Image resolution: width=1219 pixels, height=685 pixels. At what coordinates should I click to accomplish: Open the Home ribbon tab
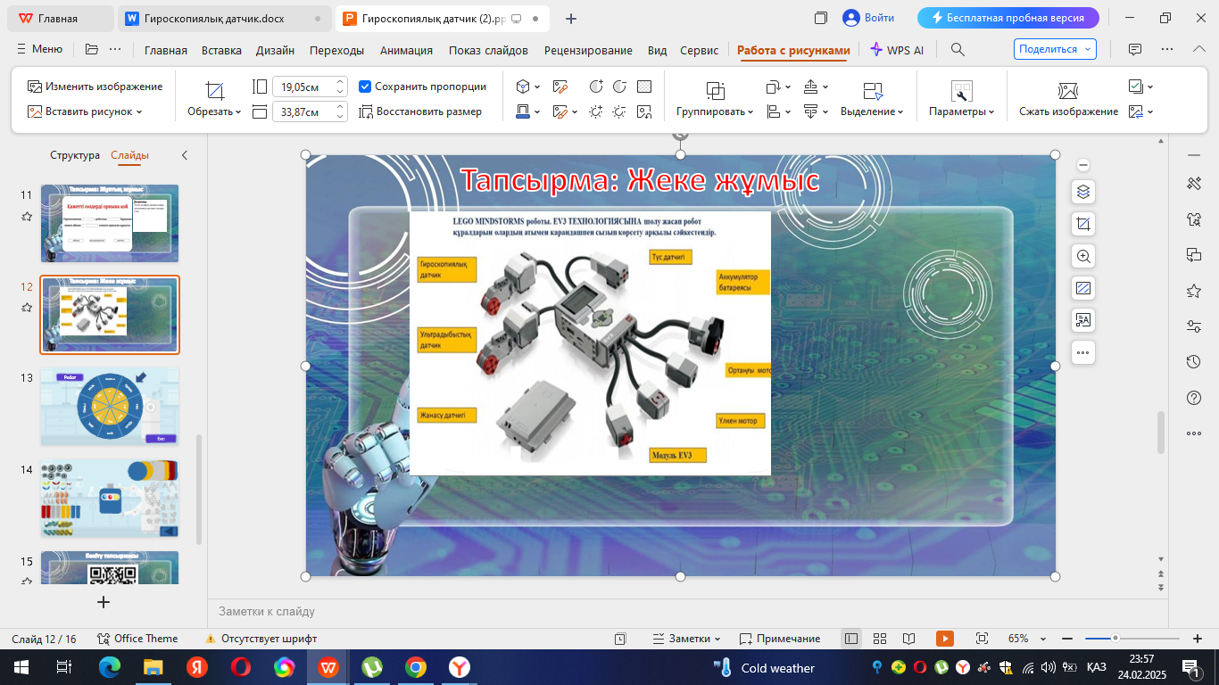166,50
